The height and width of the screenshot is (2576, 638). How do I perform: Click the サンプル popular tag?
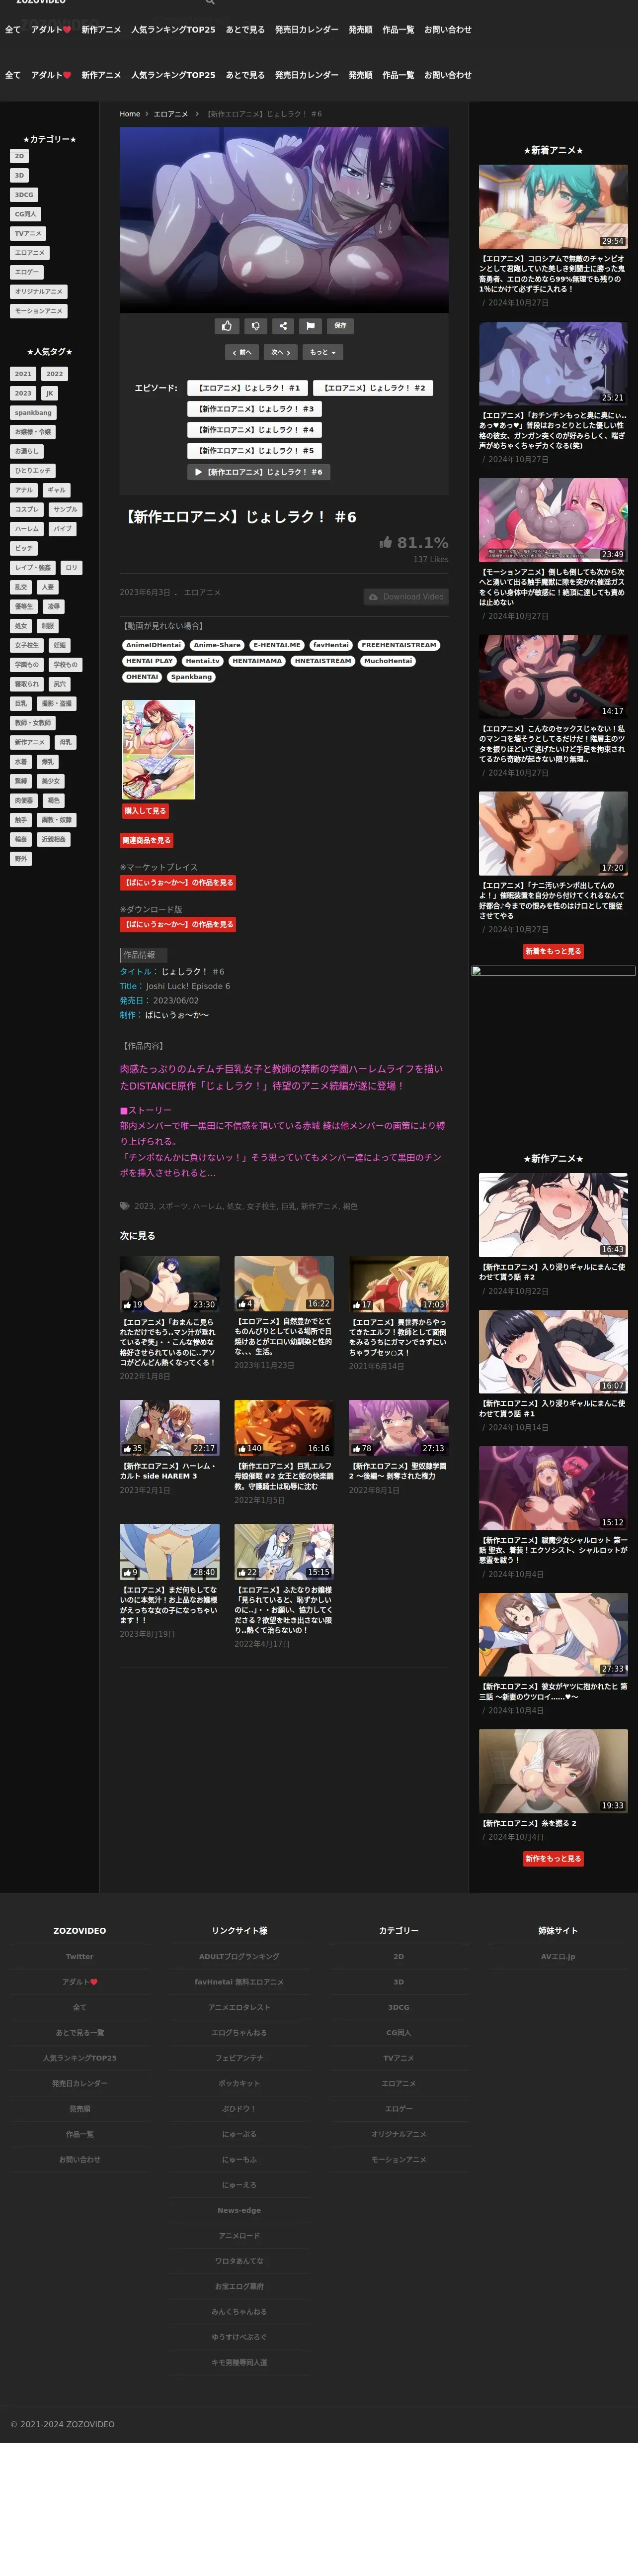(66, 510)
